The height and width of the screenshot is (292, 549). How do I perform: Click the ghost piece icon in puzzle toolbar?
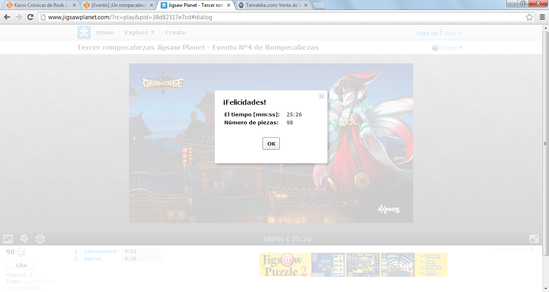[x=24, y=239]
